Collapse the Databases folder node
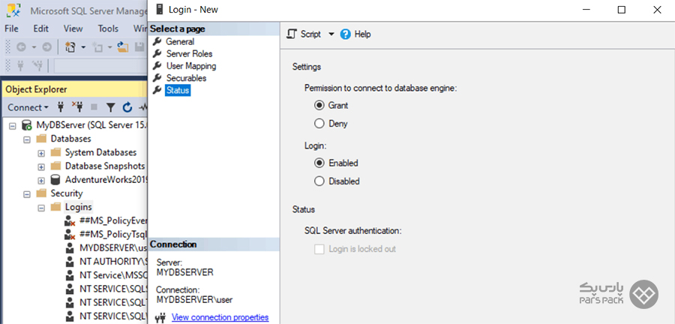This screenshot has height=324, width=675. (x=27, y=139)
